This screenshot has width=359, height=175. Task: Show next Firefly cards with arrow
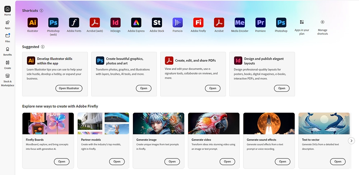(351, 141)
